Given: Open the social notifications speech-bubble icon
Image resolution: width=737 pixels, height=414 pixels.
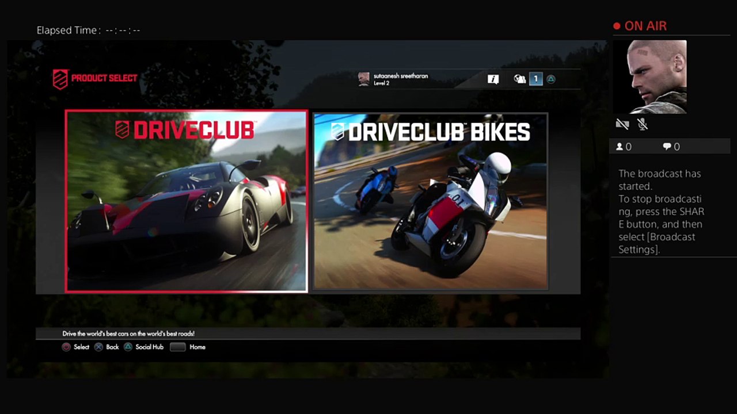Looking at the screenshot, I should [519, 79].
